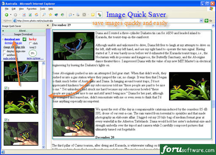216x155 pixels.
Task: Uncheck the checkbox for image 3
Action: 6,120
